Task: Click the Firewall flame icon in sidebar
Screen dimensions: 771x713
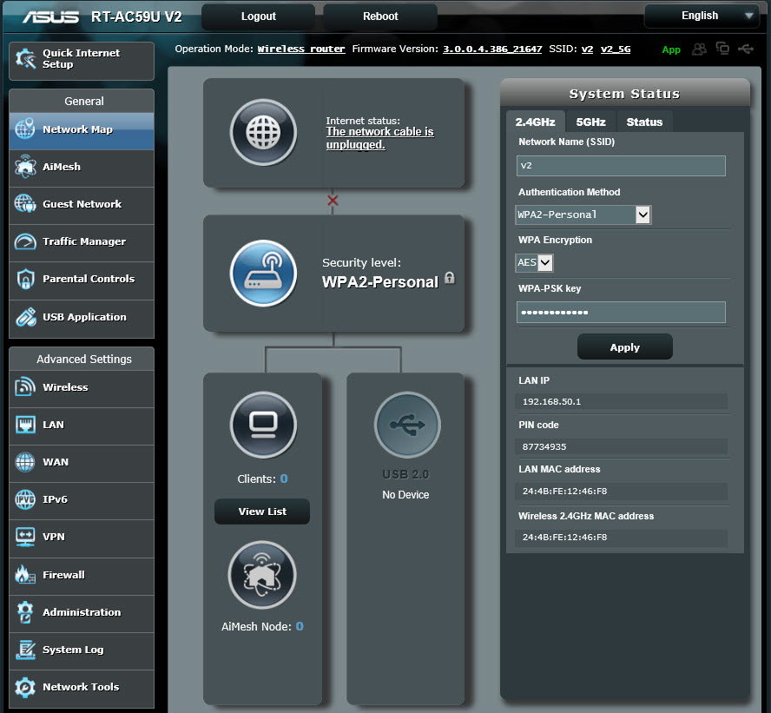Action: [25, 574]
